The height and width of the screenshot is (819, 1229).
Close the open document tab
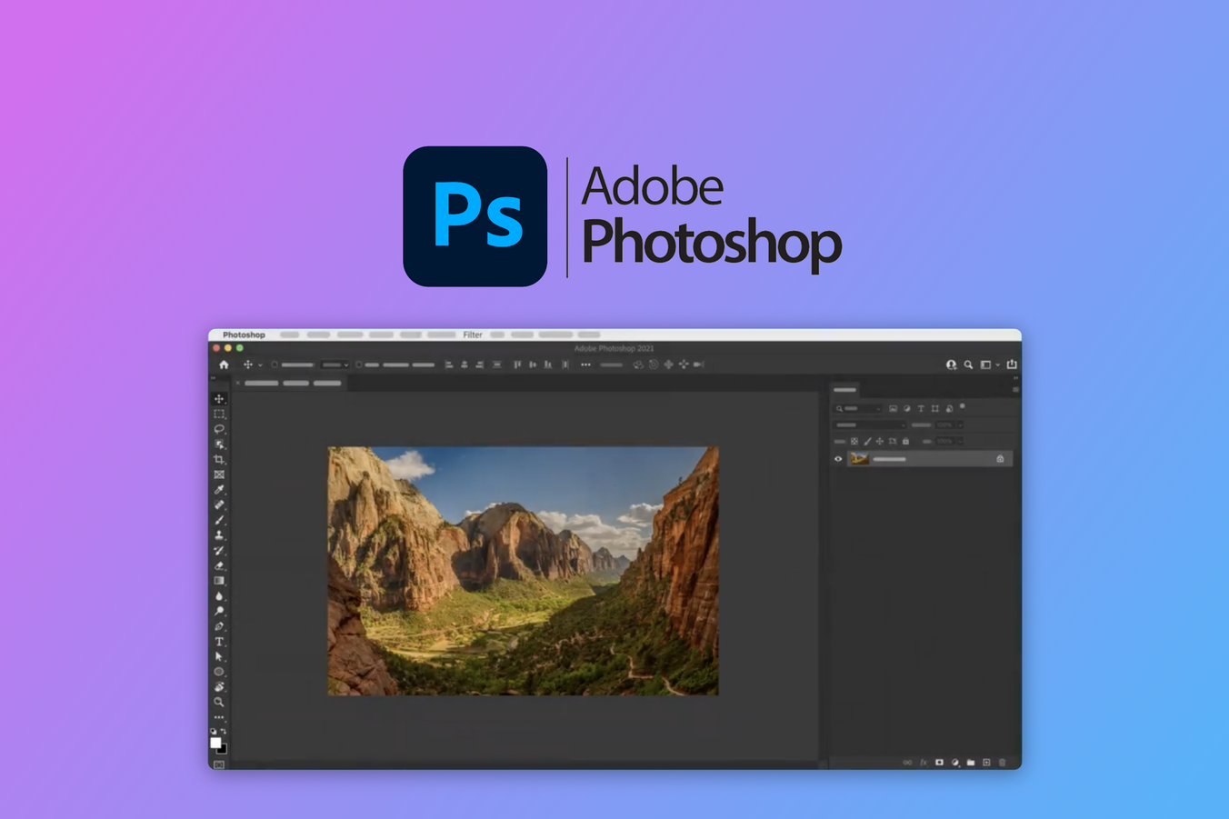pyautogui.click(x=238, y=383)
